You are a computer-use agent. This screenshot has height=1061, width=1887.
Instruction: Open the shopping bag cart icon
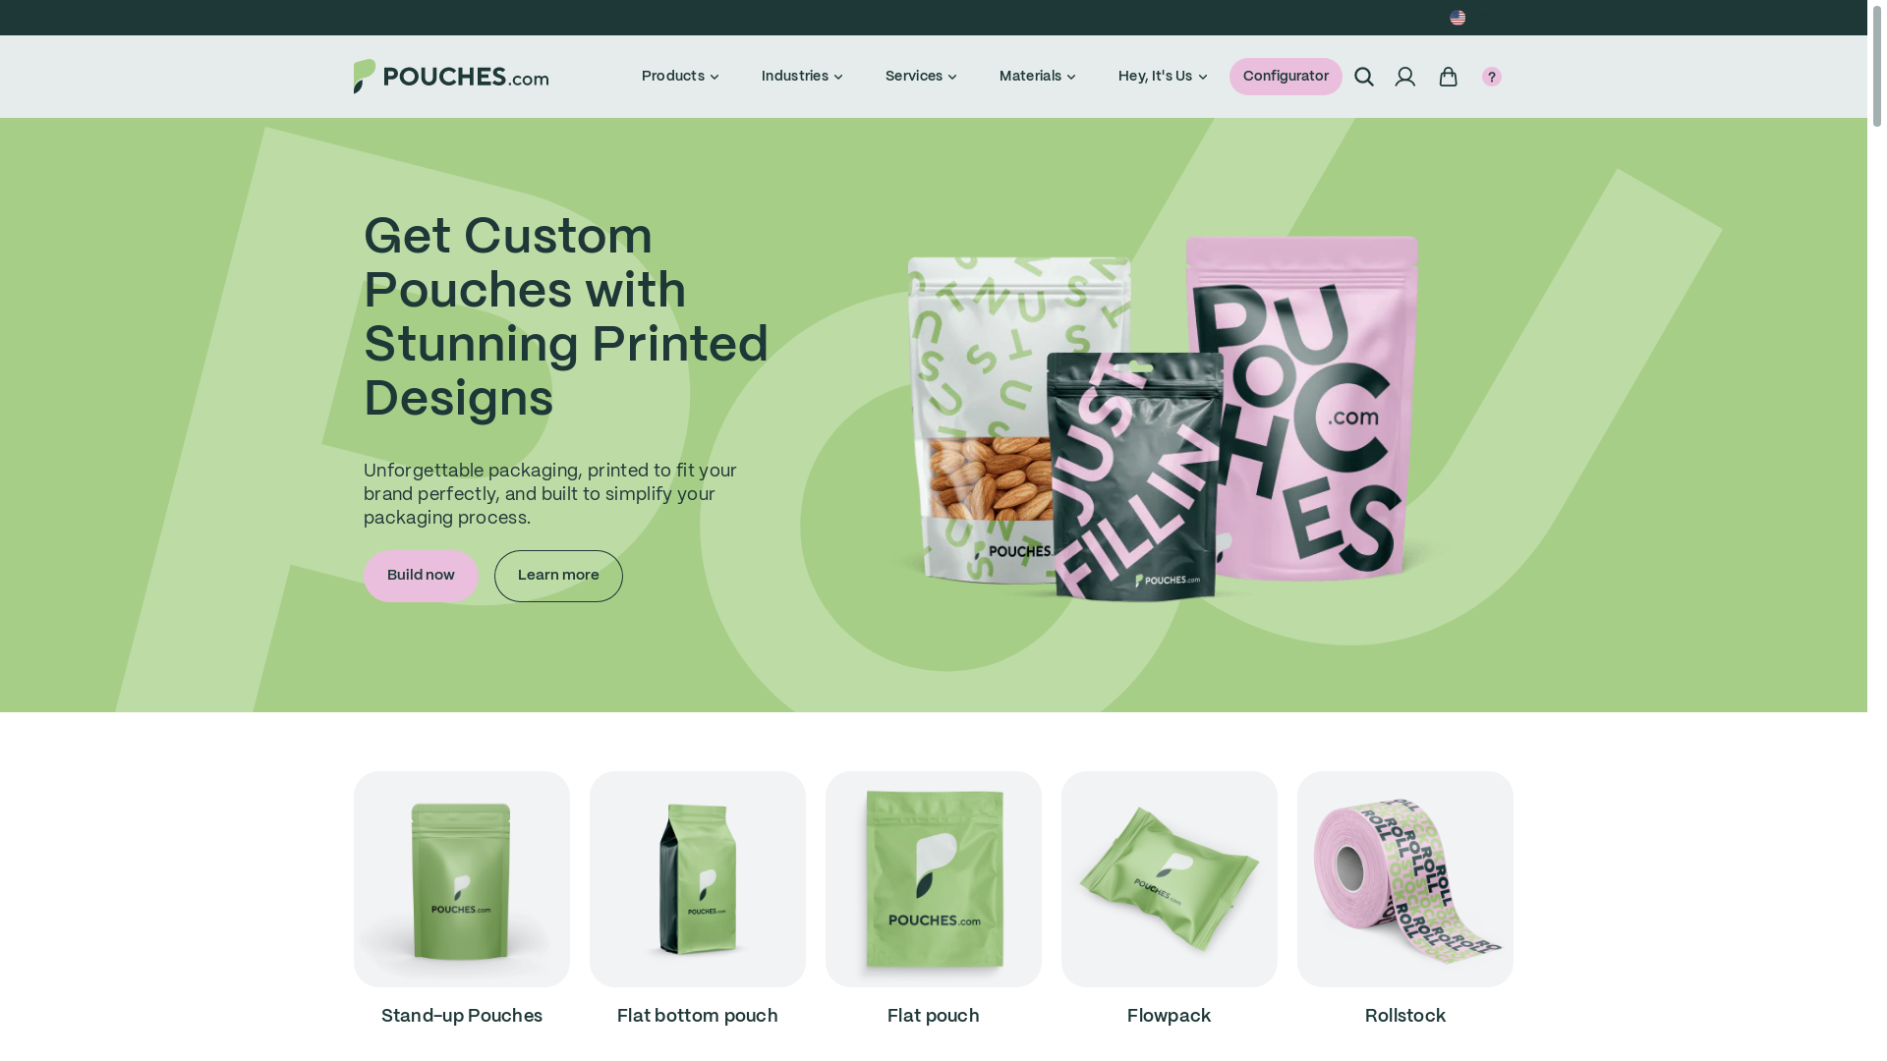pyautogui.click(x=1448, y=77)
